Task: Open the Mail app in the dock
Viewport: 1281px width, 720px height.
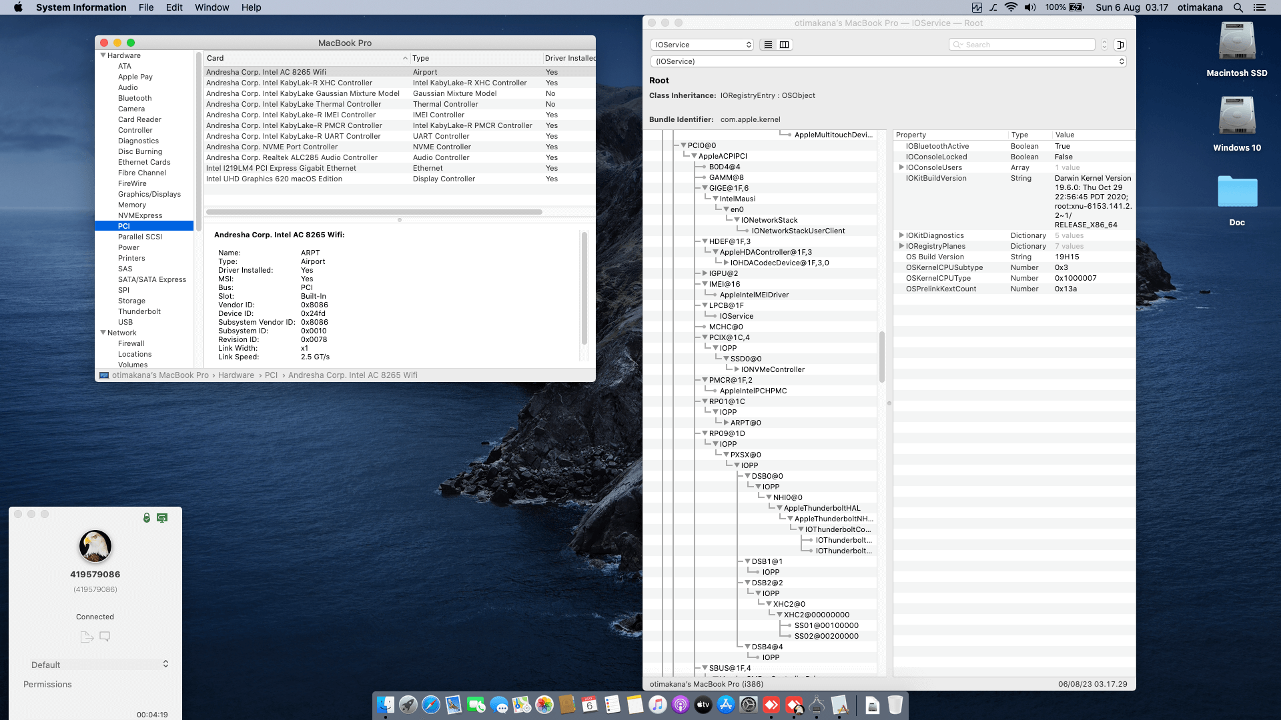Action: point(454,705)
